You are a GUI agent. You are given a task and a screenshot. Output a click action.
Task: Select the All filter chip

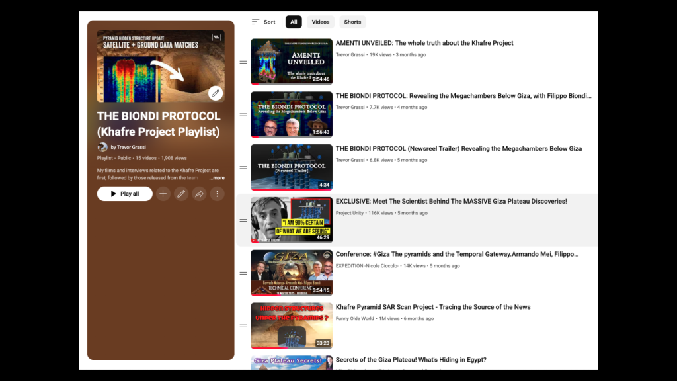pos(294,22)
